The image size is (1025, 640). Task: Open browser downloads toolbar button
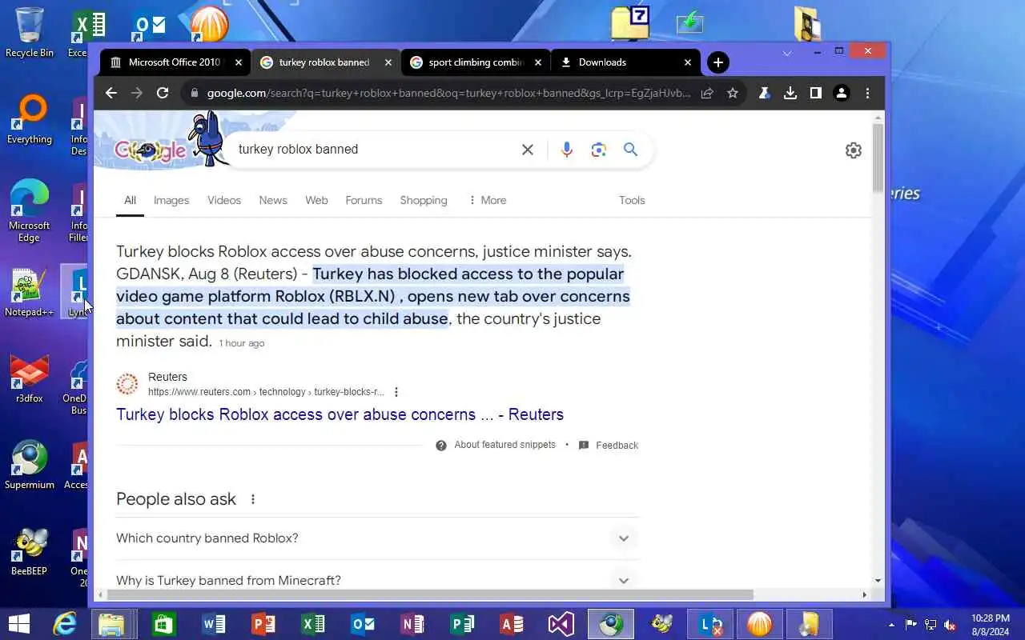[790, 93]
